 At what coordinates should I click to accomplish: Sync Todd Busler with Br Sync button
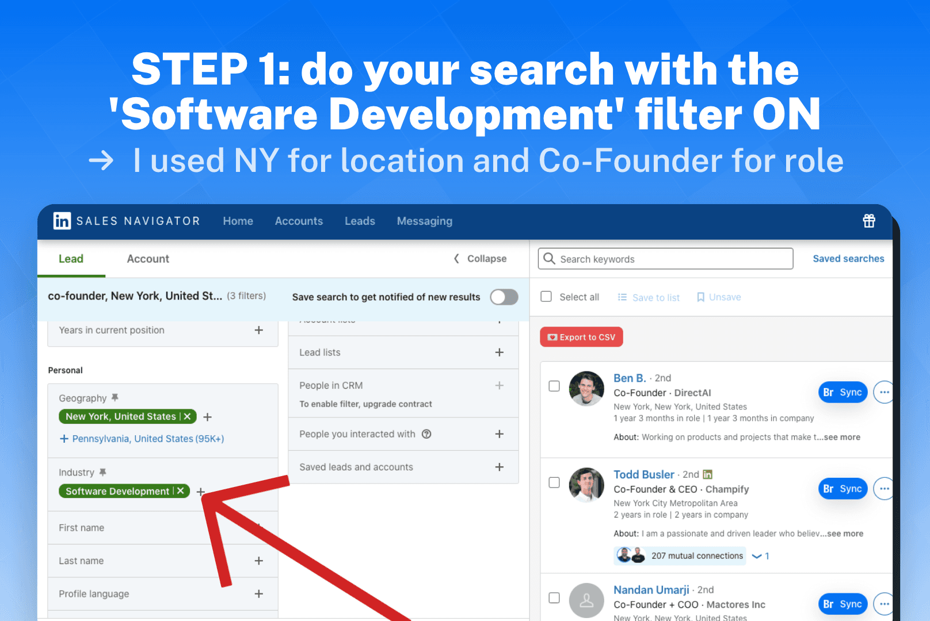click(x=843, y=489)
